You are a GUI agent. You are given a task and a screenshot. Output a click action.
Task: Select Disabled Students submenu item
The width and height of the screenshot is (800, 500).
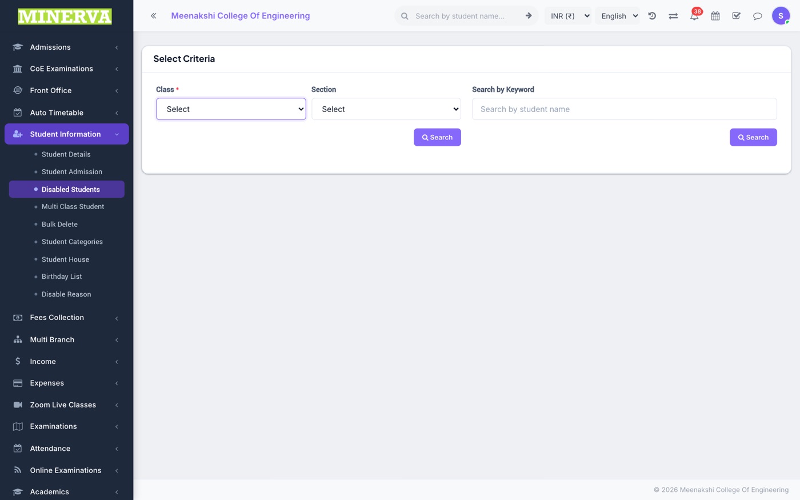(66, 189)
